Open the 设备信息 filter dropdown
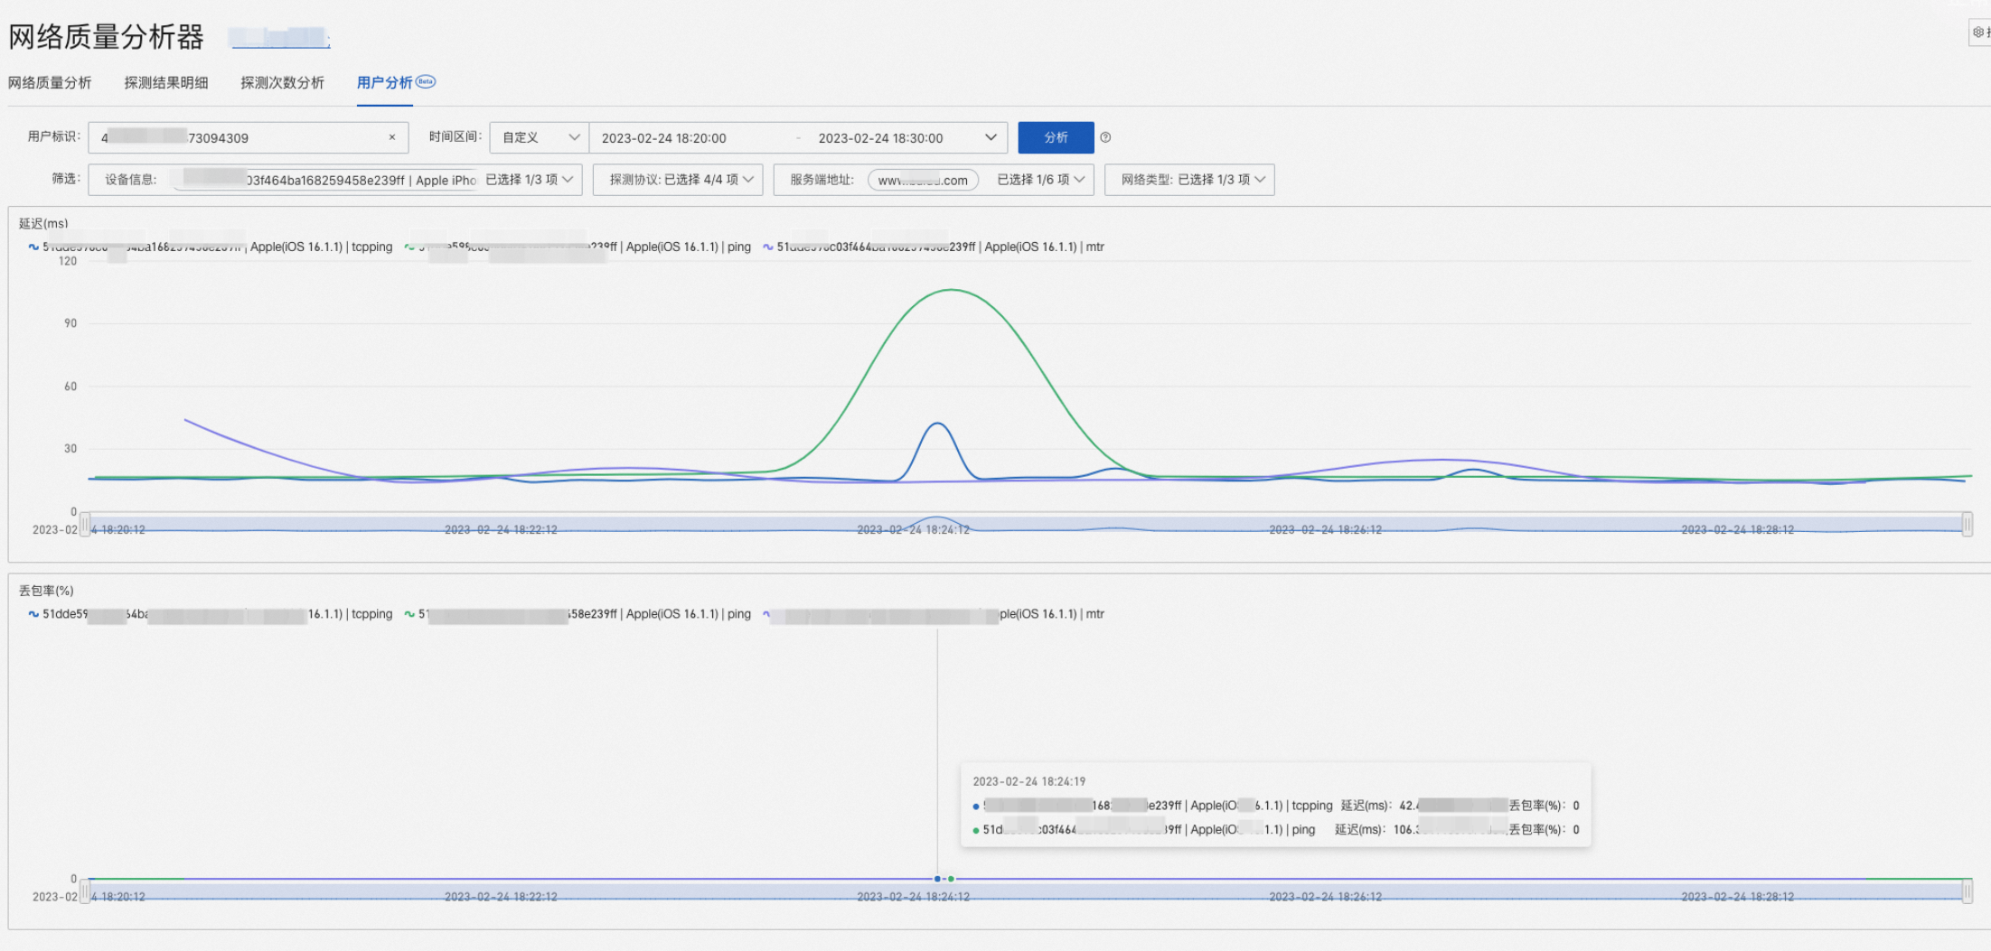This screenshot has height=951, width=1991. [x=335, y=180]
